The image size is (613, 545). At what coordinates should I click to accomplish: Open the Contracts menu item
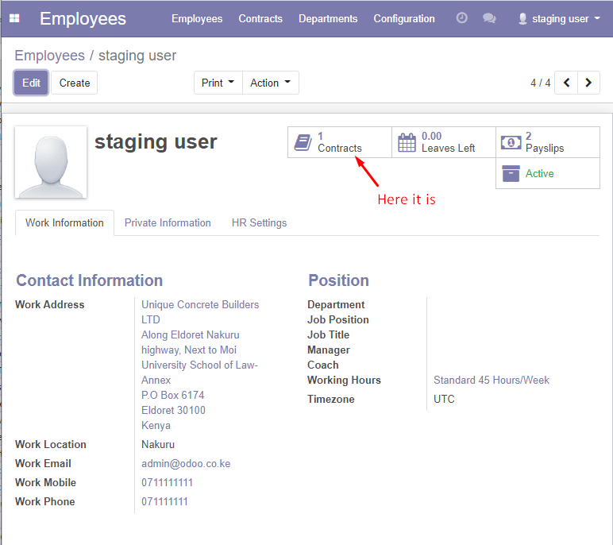pyautogui.click(x=260, y=18)
